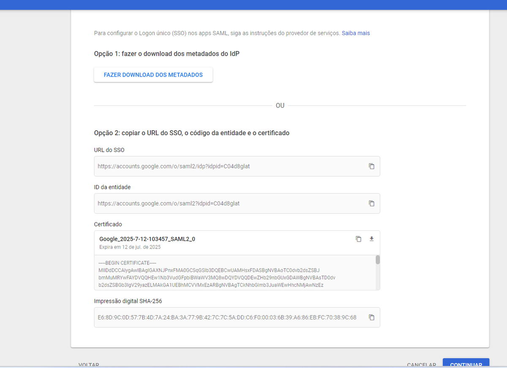Click the Opção 2 copy SSO heading

coord(191,133)
